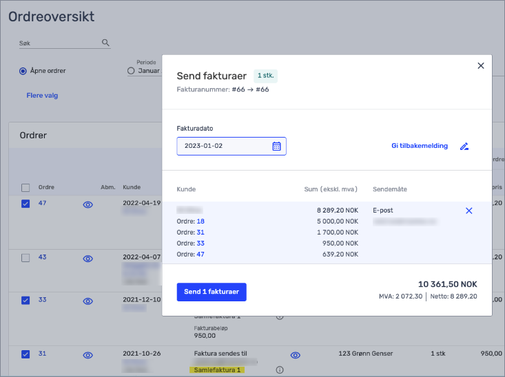Click the Netto: 8 289,20 text
Screen dimensions: 505x377
[454, 297]
